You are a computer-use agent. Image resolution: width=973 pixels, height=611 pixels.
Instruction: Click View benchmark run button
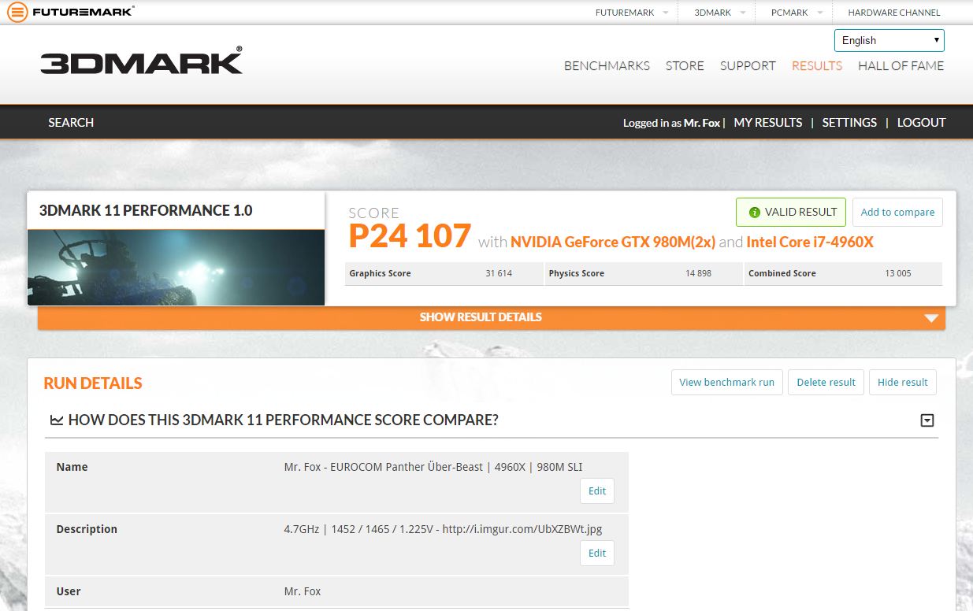click(726, 382)
